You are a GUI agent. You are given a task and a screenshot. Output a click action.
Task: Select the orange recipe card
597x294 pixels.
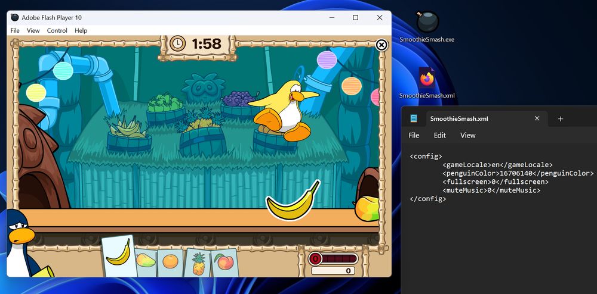point(170,262)
